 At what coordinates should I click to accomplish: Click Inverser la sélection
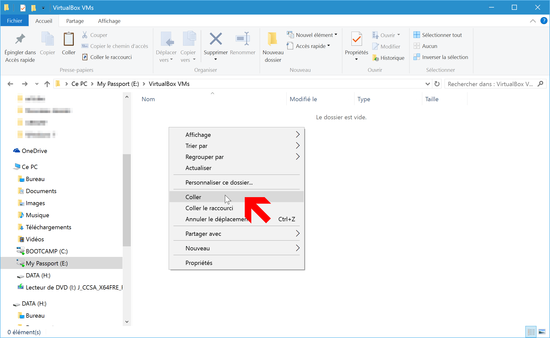point(441,57)
